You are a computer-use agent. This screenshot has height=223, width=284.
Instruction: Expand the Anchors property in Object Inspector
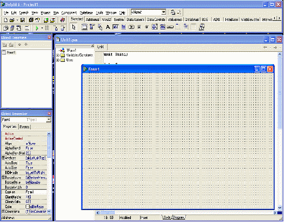(3, 158)
